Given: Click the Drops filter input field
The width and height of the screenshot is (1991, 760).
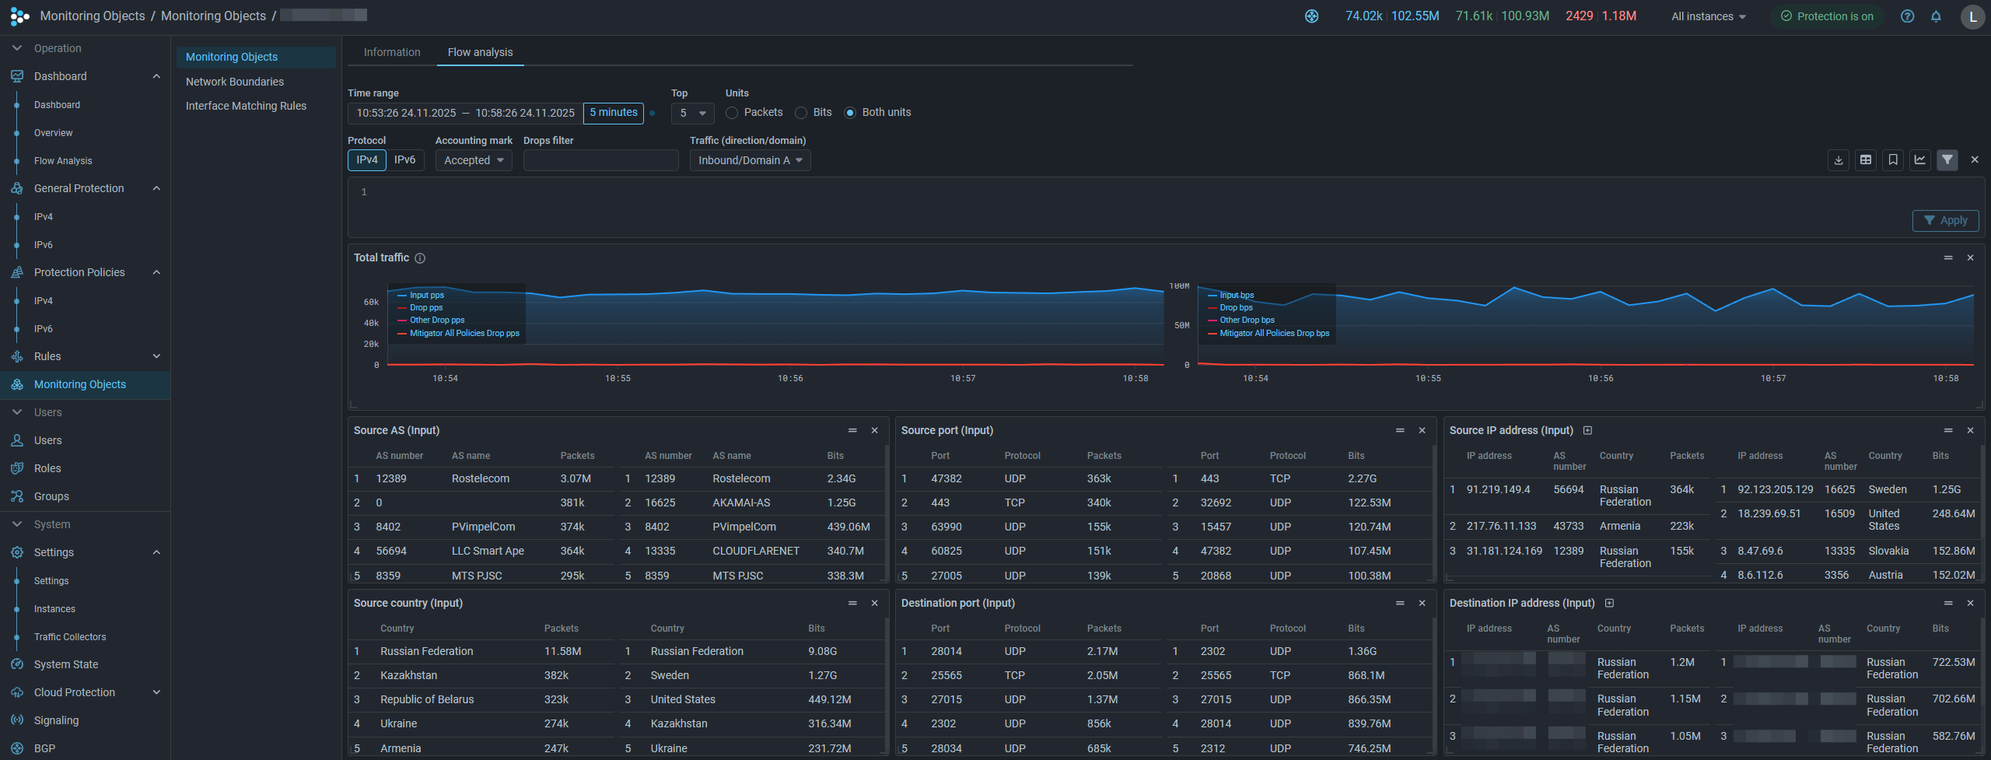Looking at the screenshot, I should point(600,161).
